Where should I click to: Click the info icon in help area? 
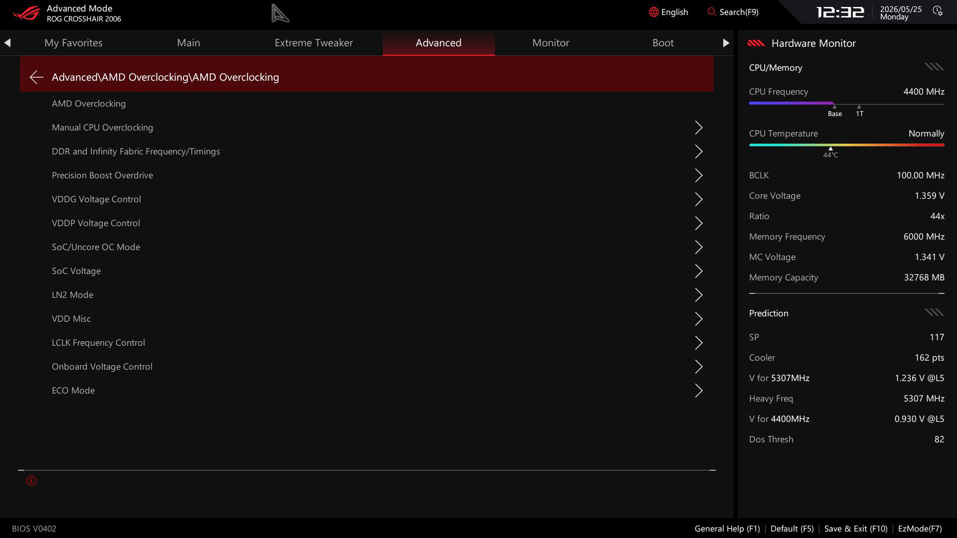[31, 481]
